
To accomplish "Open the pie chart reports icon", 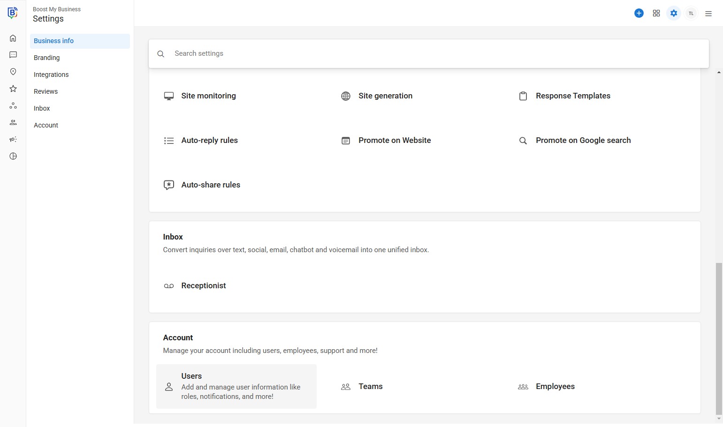I will 13,156.
